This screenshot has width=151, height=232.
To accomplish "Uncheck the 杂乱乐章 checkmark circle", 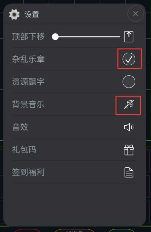I will [x=129, y=59].
